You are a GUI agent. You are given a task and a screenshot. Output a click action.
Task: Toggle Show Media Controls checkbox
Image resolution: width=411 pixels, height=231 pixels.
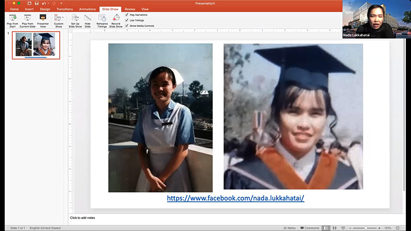126,26
